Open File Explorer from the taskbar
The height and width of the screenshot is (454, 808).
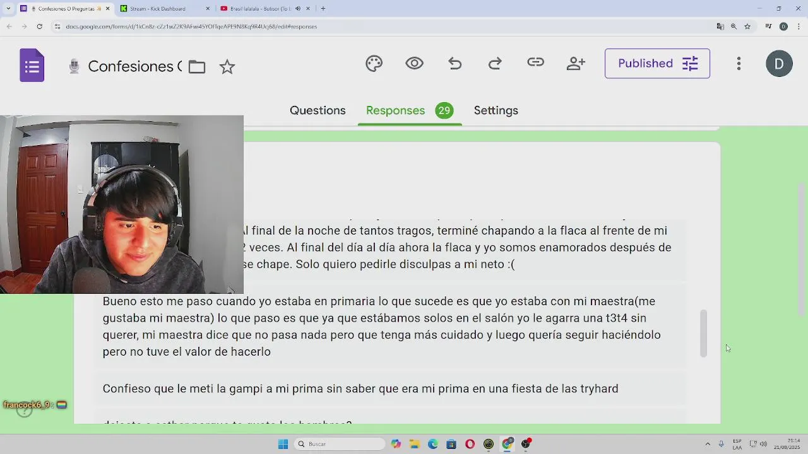[415, 444]
